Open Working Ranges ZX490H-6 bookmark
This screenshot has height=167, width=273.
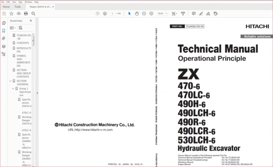point(26,158)
